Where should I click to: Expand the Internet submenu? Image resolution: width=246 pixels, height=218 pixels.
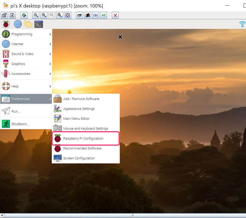coord(26,44)
